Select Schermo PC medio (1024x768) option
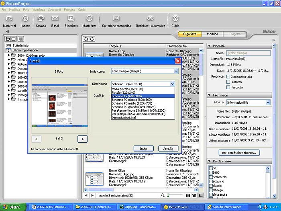 (143, 103)
